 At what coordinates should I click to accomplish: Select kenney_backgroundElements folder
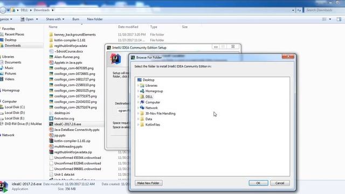click(x=75, y=34)
